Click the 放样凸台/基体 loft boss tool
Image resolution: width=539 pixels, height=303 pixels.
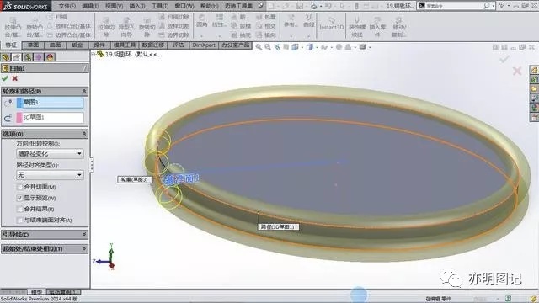point(69,26)
